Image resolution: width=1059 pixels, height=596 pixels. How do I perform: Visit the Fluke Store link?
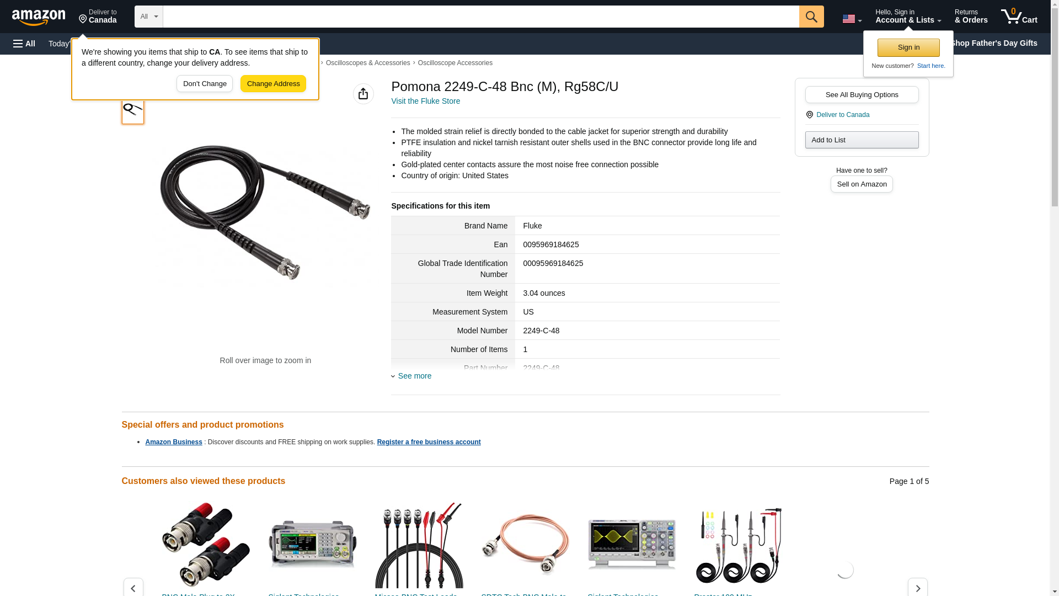(x=425, y=101)
